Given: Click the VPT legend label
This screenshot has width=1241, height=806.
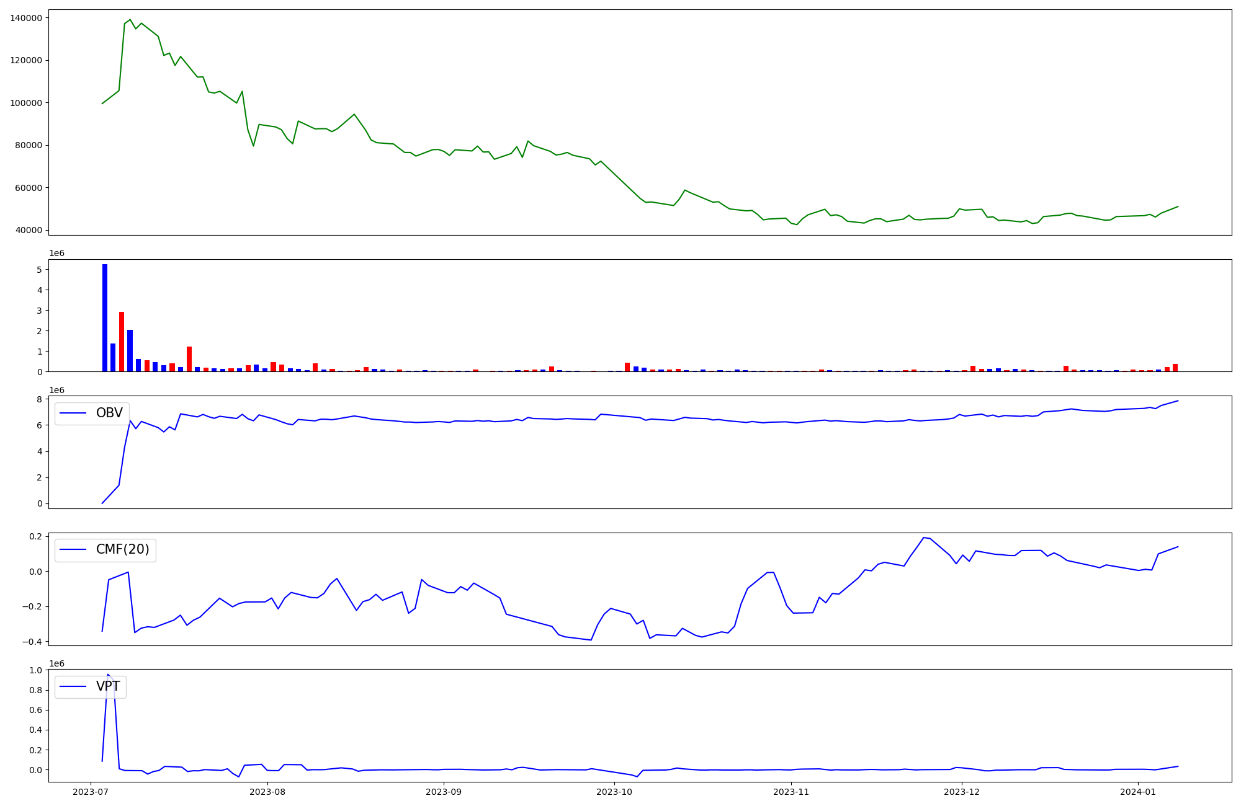Looking at the screenshot, I should (x=108, y=686).
